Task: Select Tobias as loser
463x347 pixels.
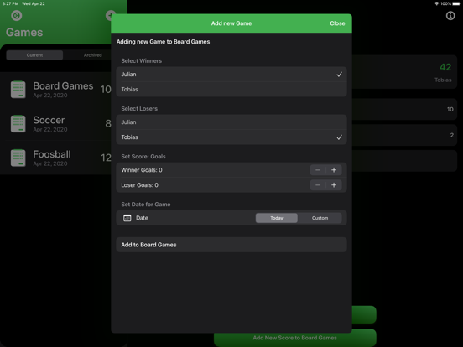Action: point(231,137)
